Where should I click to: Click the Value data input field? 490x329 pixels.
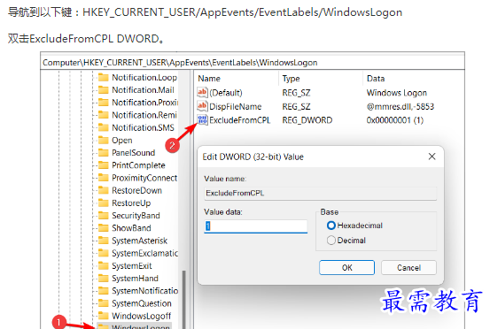[255, 226]
